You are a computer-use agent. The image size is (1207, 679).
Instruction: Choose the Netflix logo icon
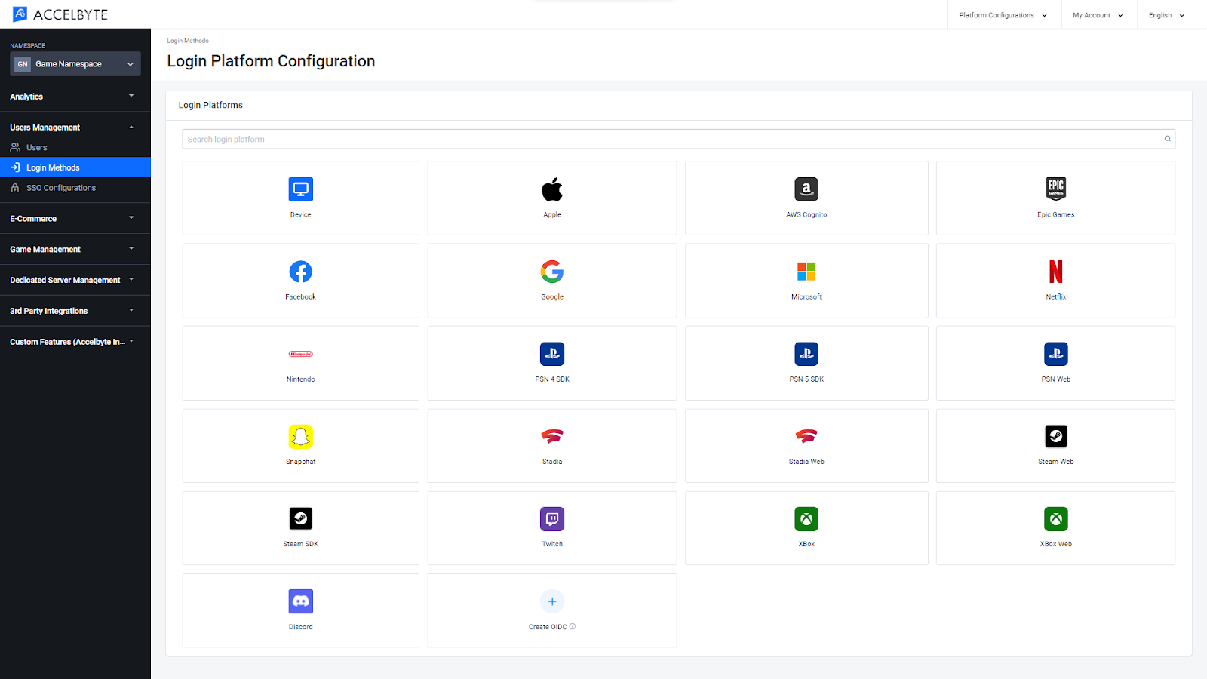coord(1055,272)
